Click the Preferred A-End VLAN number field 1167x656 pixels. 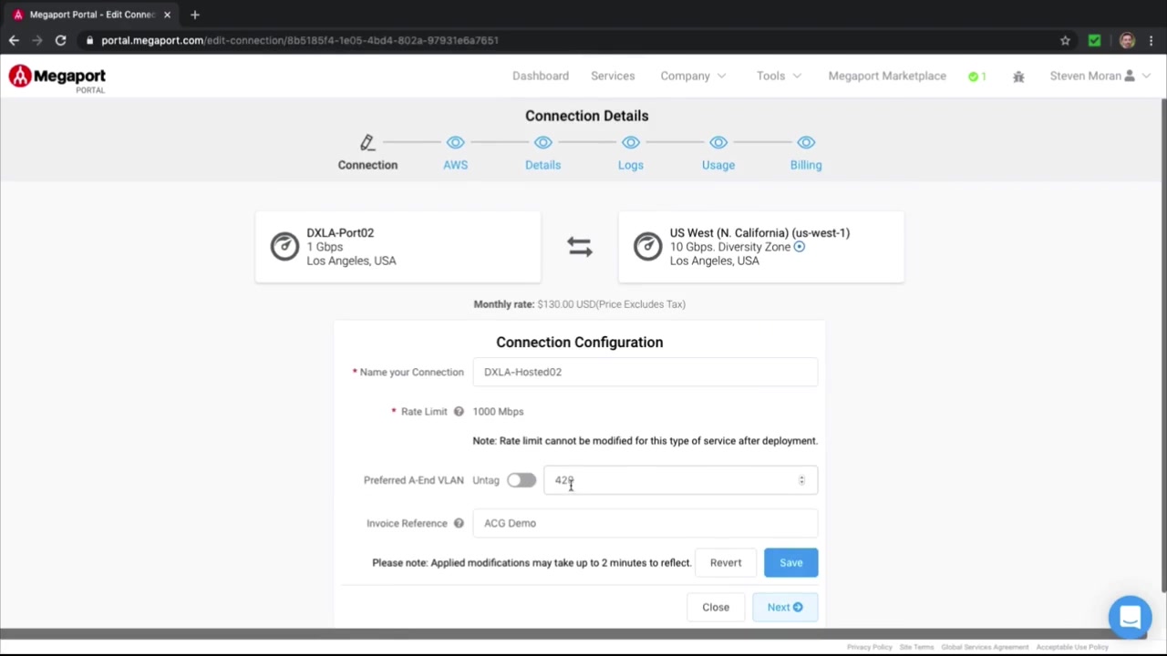(x=680, y=480)
